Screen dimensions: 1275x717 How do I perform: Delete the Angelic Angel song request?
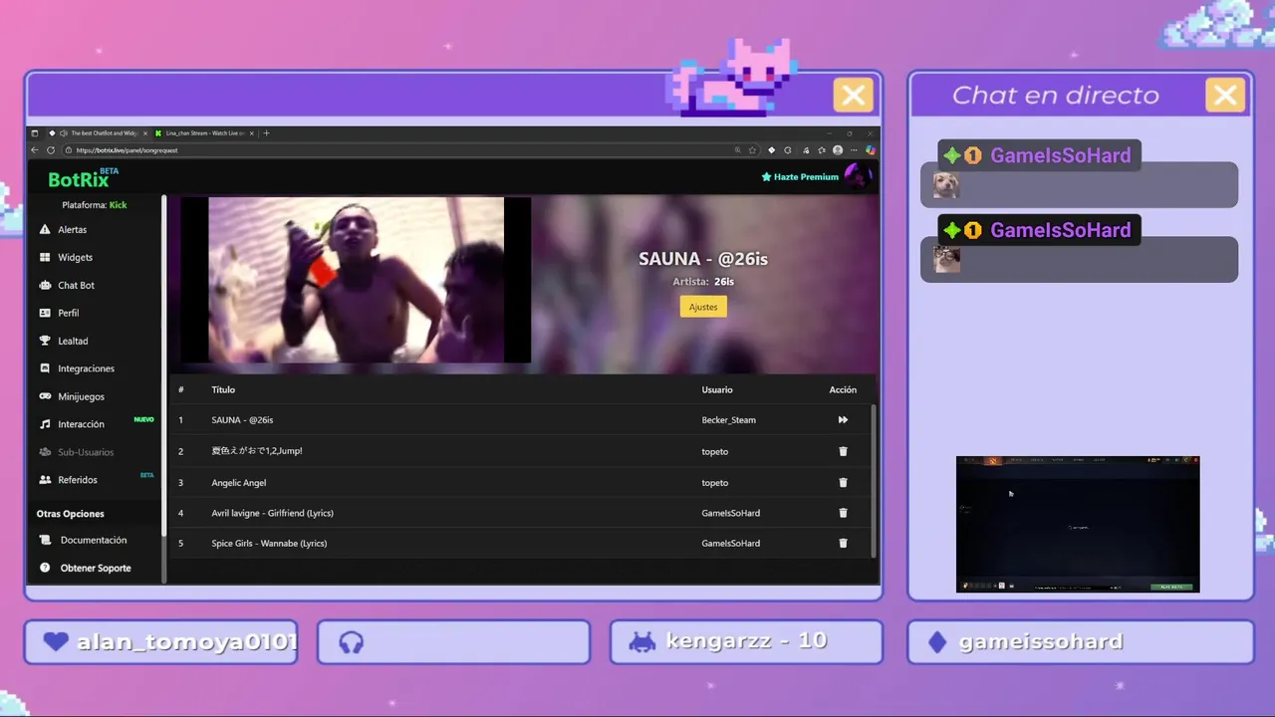843,483
